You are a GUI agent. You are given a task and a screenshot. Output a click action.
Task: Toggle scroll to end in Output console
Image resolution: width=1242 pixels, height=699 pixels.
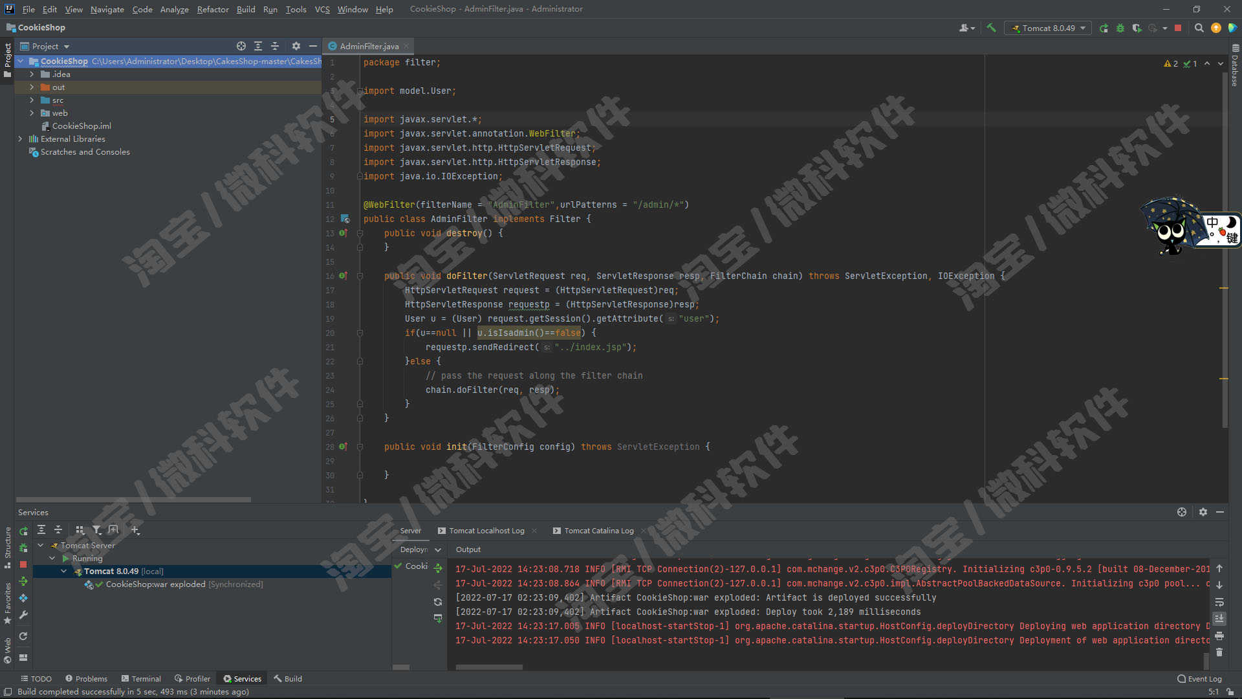1219,619
